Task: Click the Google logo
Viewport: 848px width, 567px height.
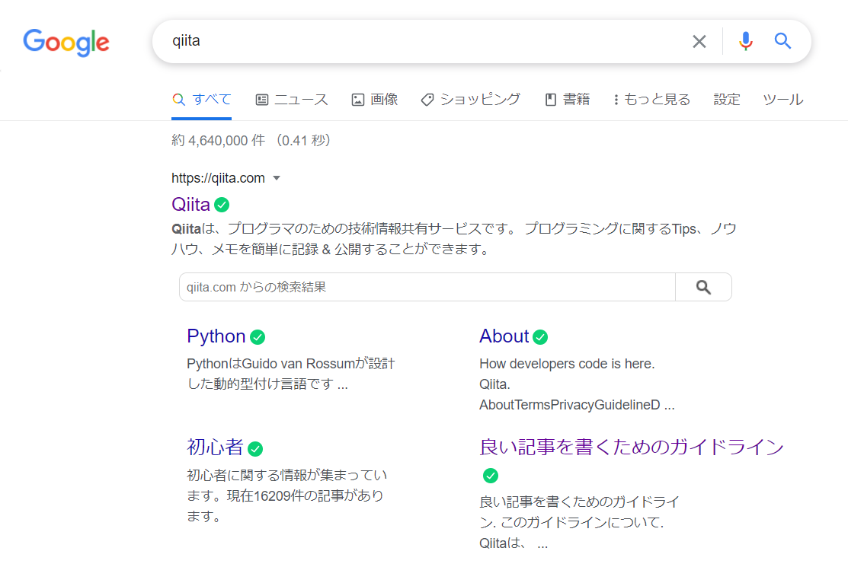Action: (x=66, y=42)
